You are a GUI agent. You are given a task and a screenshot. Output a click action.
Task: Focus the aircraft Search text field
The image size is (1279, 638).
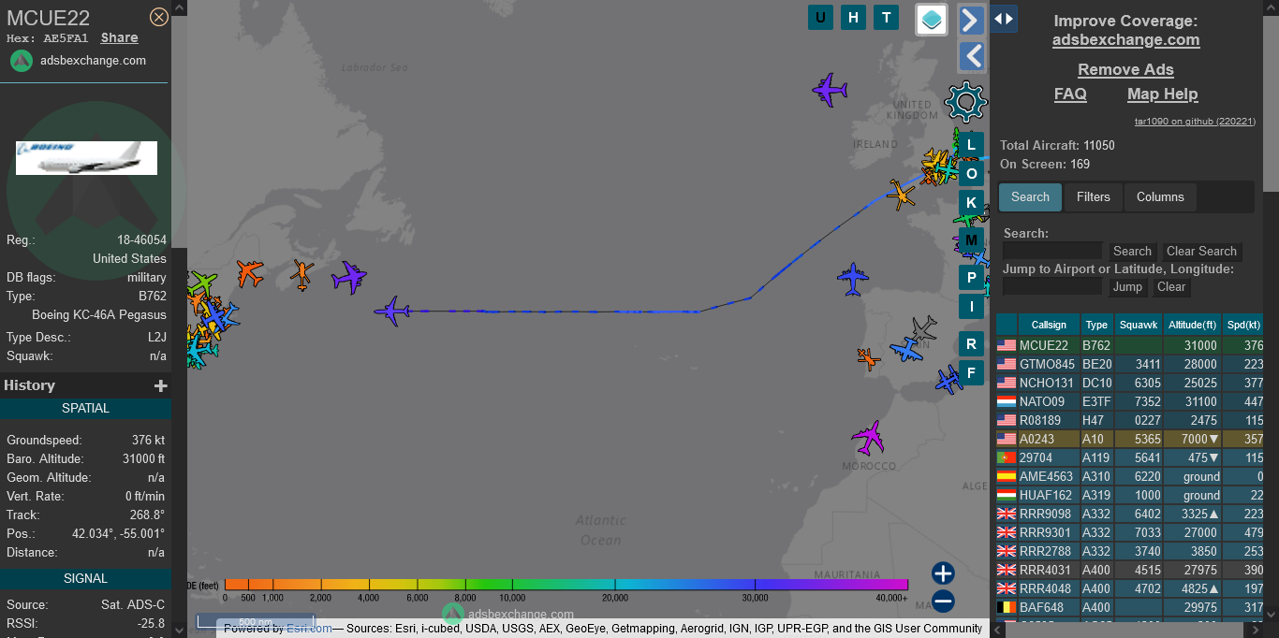[1052, 251]
